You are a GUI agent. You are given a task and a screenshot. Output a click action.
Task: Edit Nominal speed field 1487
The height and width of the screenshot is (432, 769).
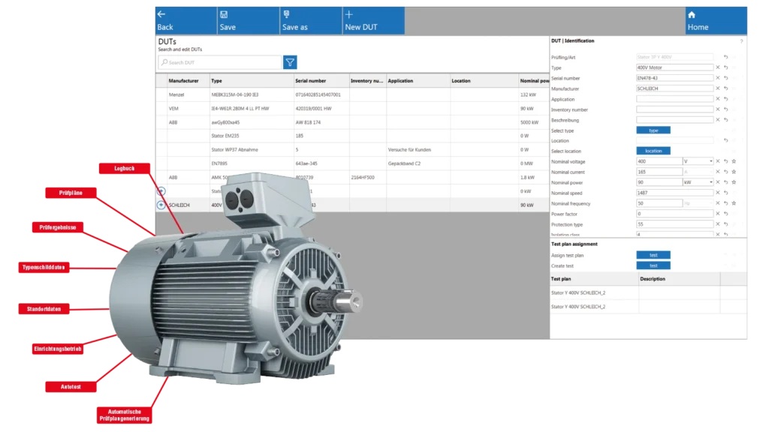[x=674, y=193]
